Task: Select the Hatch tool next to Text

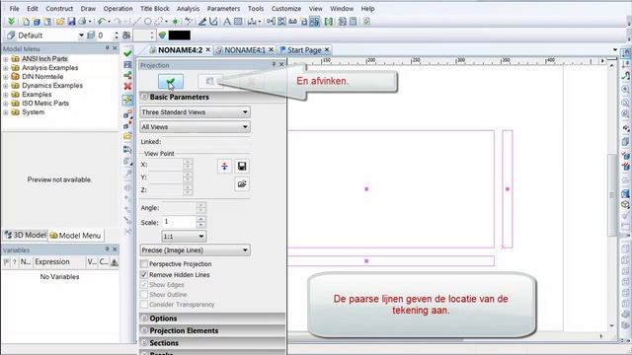Action: pyautogui.click(x=238, y=22)
